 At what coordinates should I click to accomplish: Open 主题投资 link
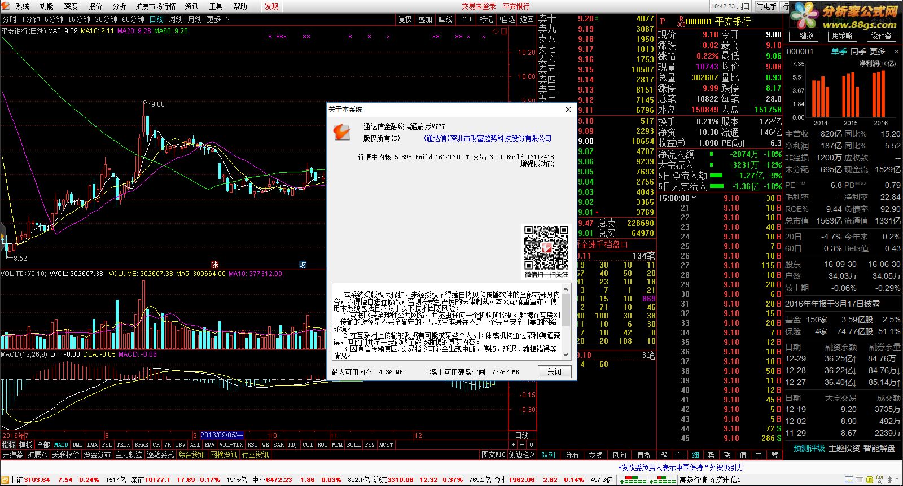point(844,448)
